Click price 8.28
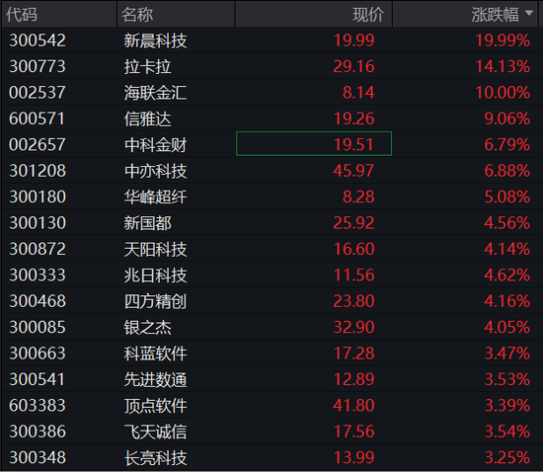The width and height of the screenshot is (543, 472). 358,197
